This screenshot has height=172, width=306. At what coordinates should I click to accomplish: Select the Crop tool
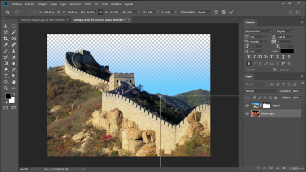6,38
